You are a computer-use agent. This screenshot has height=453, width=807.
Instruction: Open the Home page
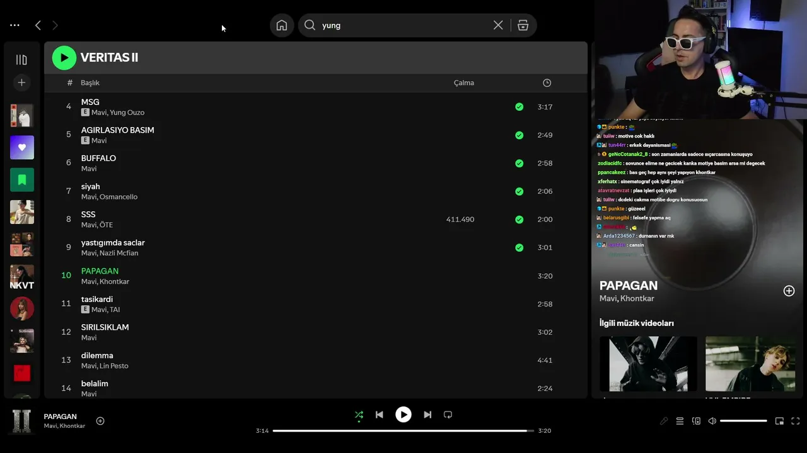click(282, 25)
